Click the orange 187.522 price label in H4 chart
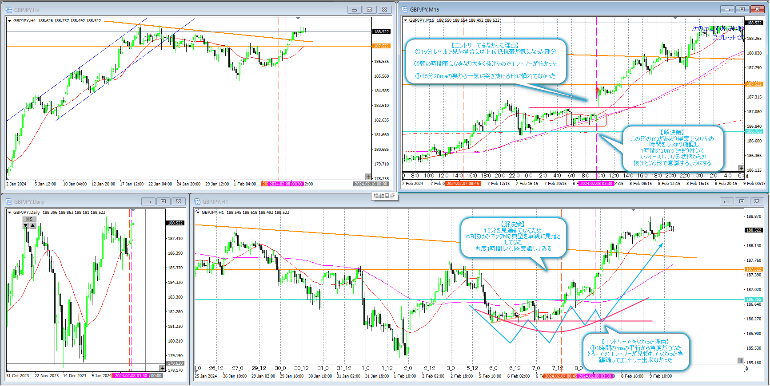The width and height of the screenshot is (770, 386). [381, 46]
